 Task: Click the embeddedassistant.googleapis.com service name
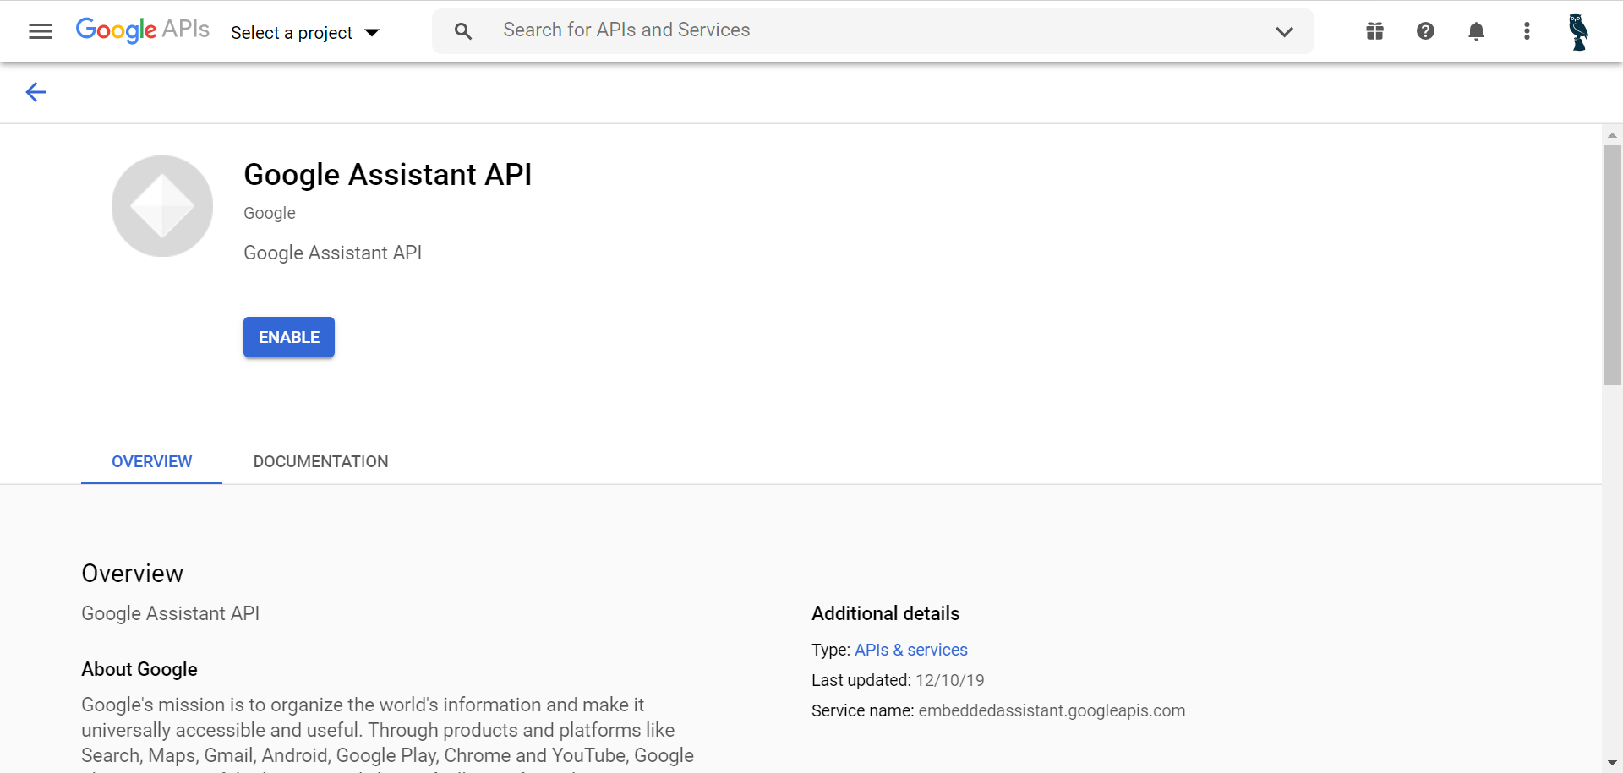pyautogui.click(x=1052, y=710)
